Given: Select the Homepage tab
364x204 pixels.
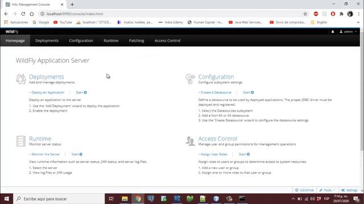Looking at the screenshot, I should tap(15, 40).
